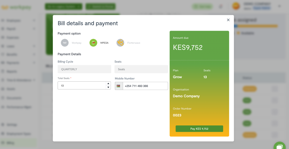The height and width of the screenshot is (149, 289).
Task: Open the chat widget icon at bottom right
Action: (280, 147)
